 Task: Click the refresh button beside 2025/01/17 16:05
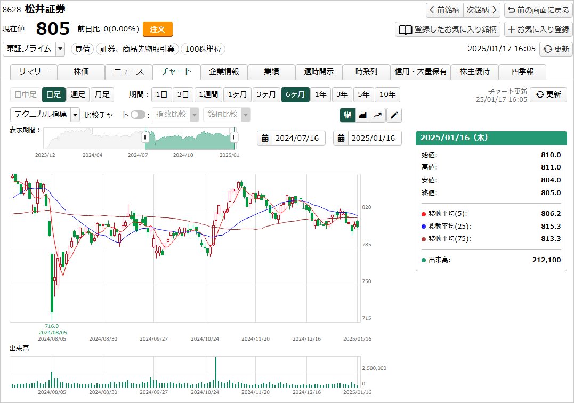pyautogui.click(x=556, y=49)
